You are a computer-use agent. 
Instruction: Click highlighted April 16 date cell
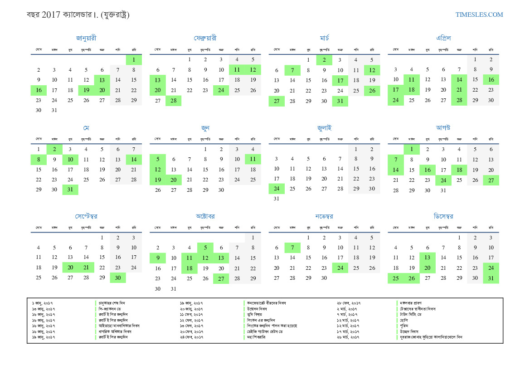click(491, 80)
